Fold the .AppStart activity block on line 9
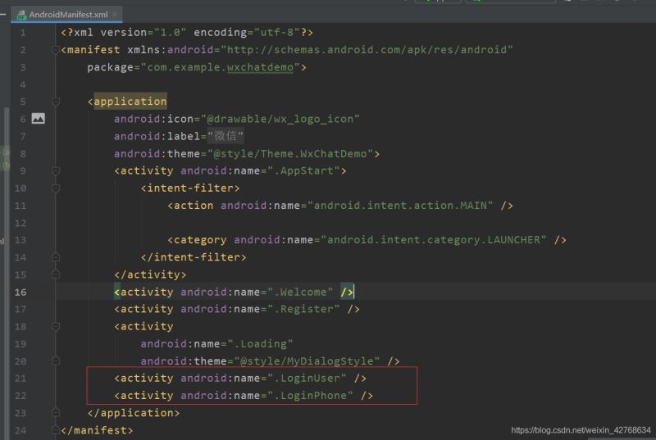 55,171
